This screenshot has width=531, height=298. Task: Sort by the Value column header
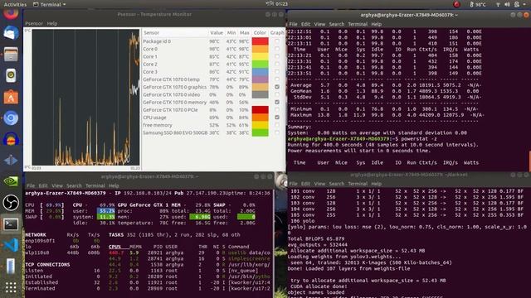tap(216, 33)
